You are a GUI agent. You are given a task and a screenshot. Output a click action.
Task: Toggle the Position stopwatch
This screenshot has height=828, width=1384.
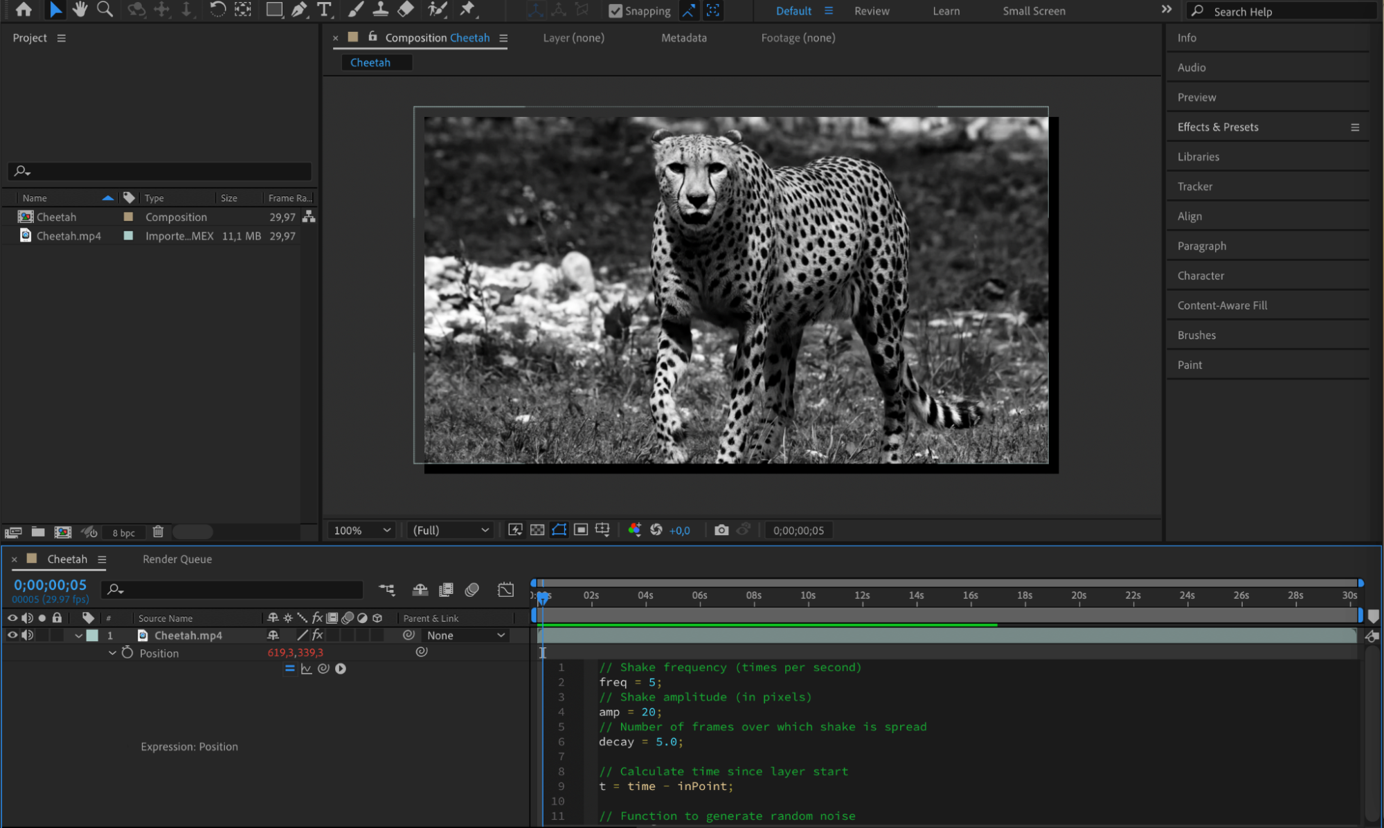coord(127,653)
